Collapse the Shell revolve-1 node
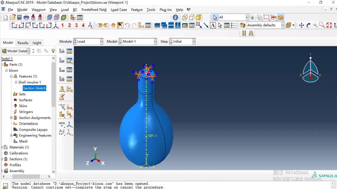 [x=16, y=82]
